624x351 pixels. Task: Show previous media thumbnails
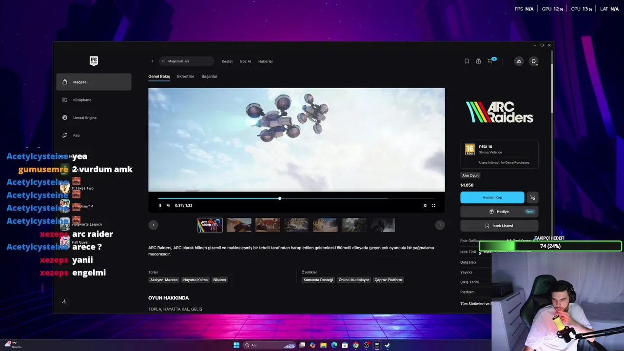(x=154, y=225)
